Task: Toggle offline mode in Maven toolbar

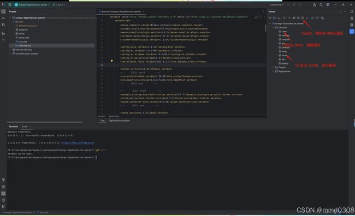Action: tap(298, 18)
